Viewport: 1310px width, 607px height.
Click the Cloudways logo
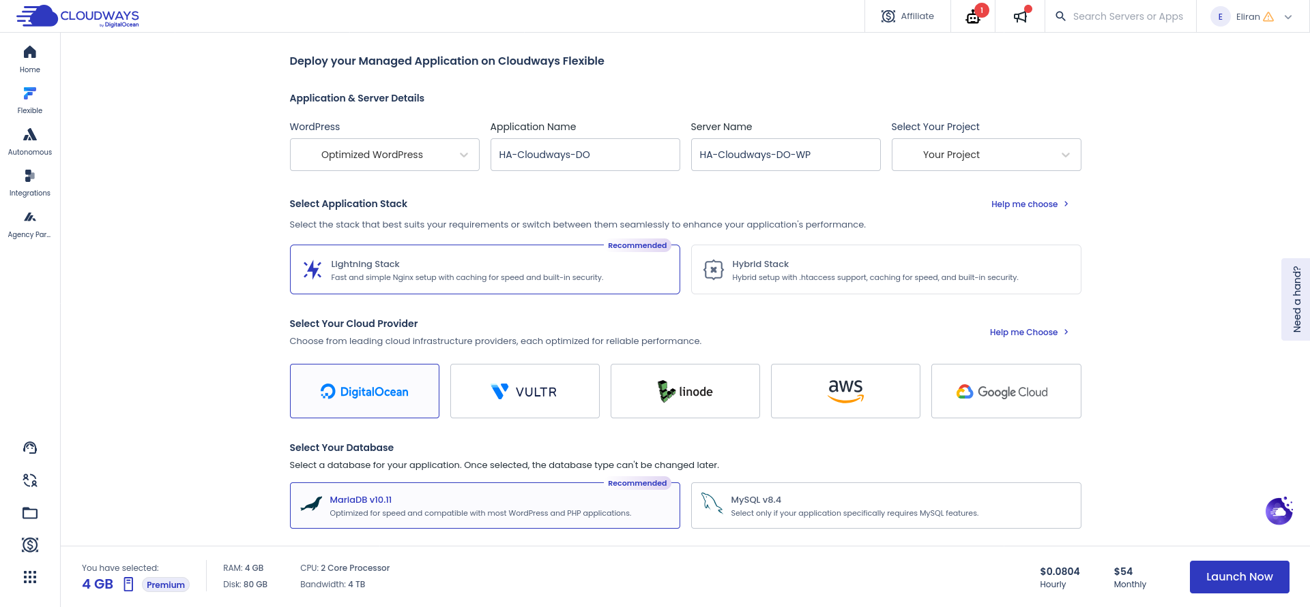pyautogui.click(x=78, y=16)
